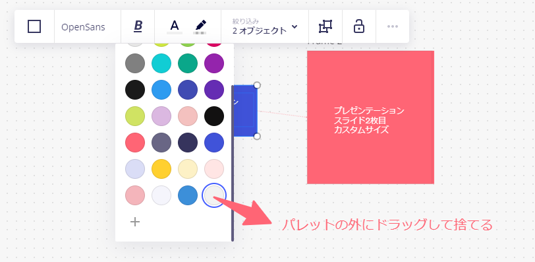Viewport: 535px width, 262px height.
Task: Pick the very pale pink swatch
Action: 214,169
